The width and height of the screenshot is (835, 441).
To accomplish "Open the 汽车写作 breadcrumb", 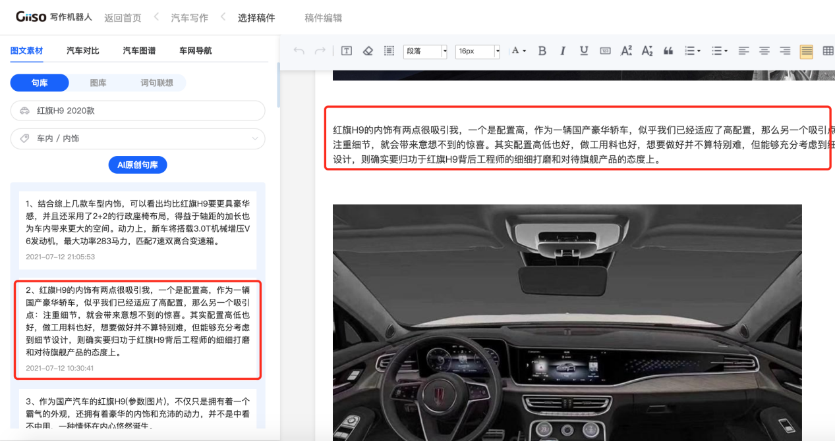I will (x=189, y=18).
